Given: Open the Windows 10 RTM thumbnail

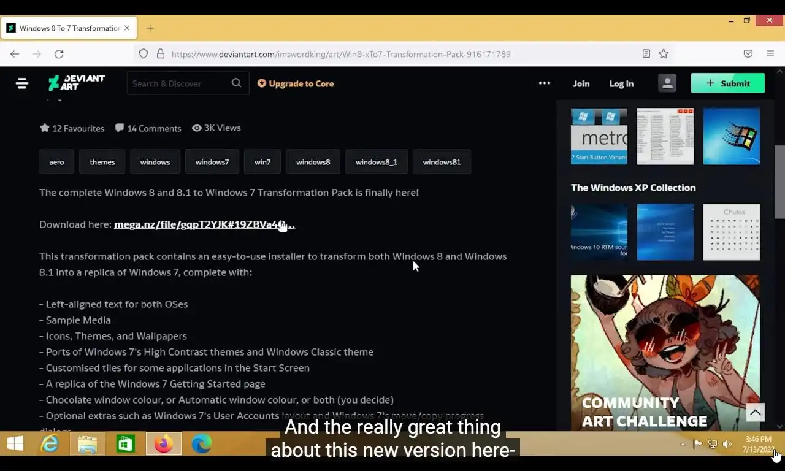Looking at the screenshot, I should pyautogui.click(x=599, y=232).
